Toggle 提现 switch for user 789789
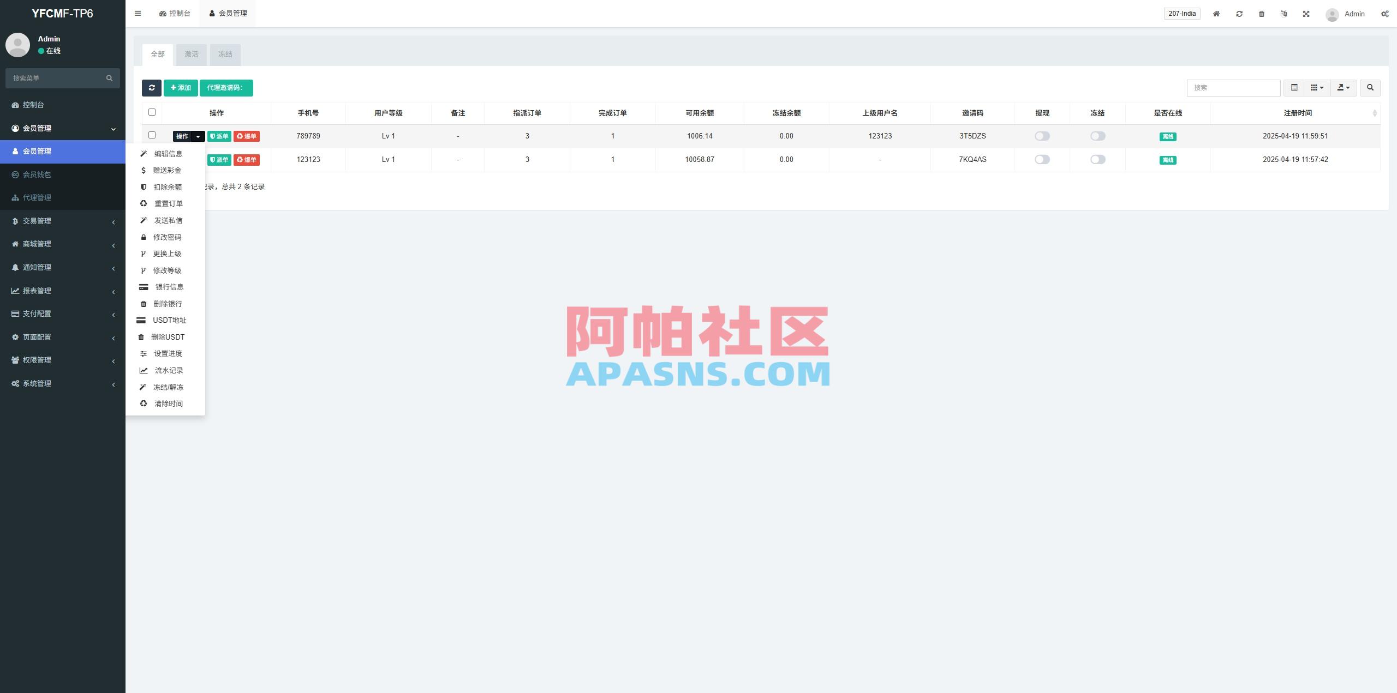Screen dimensions: 1397x693 (1042, 136)
